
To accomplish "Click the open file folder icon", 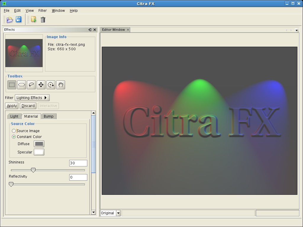I will (10, 20).
